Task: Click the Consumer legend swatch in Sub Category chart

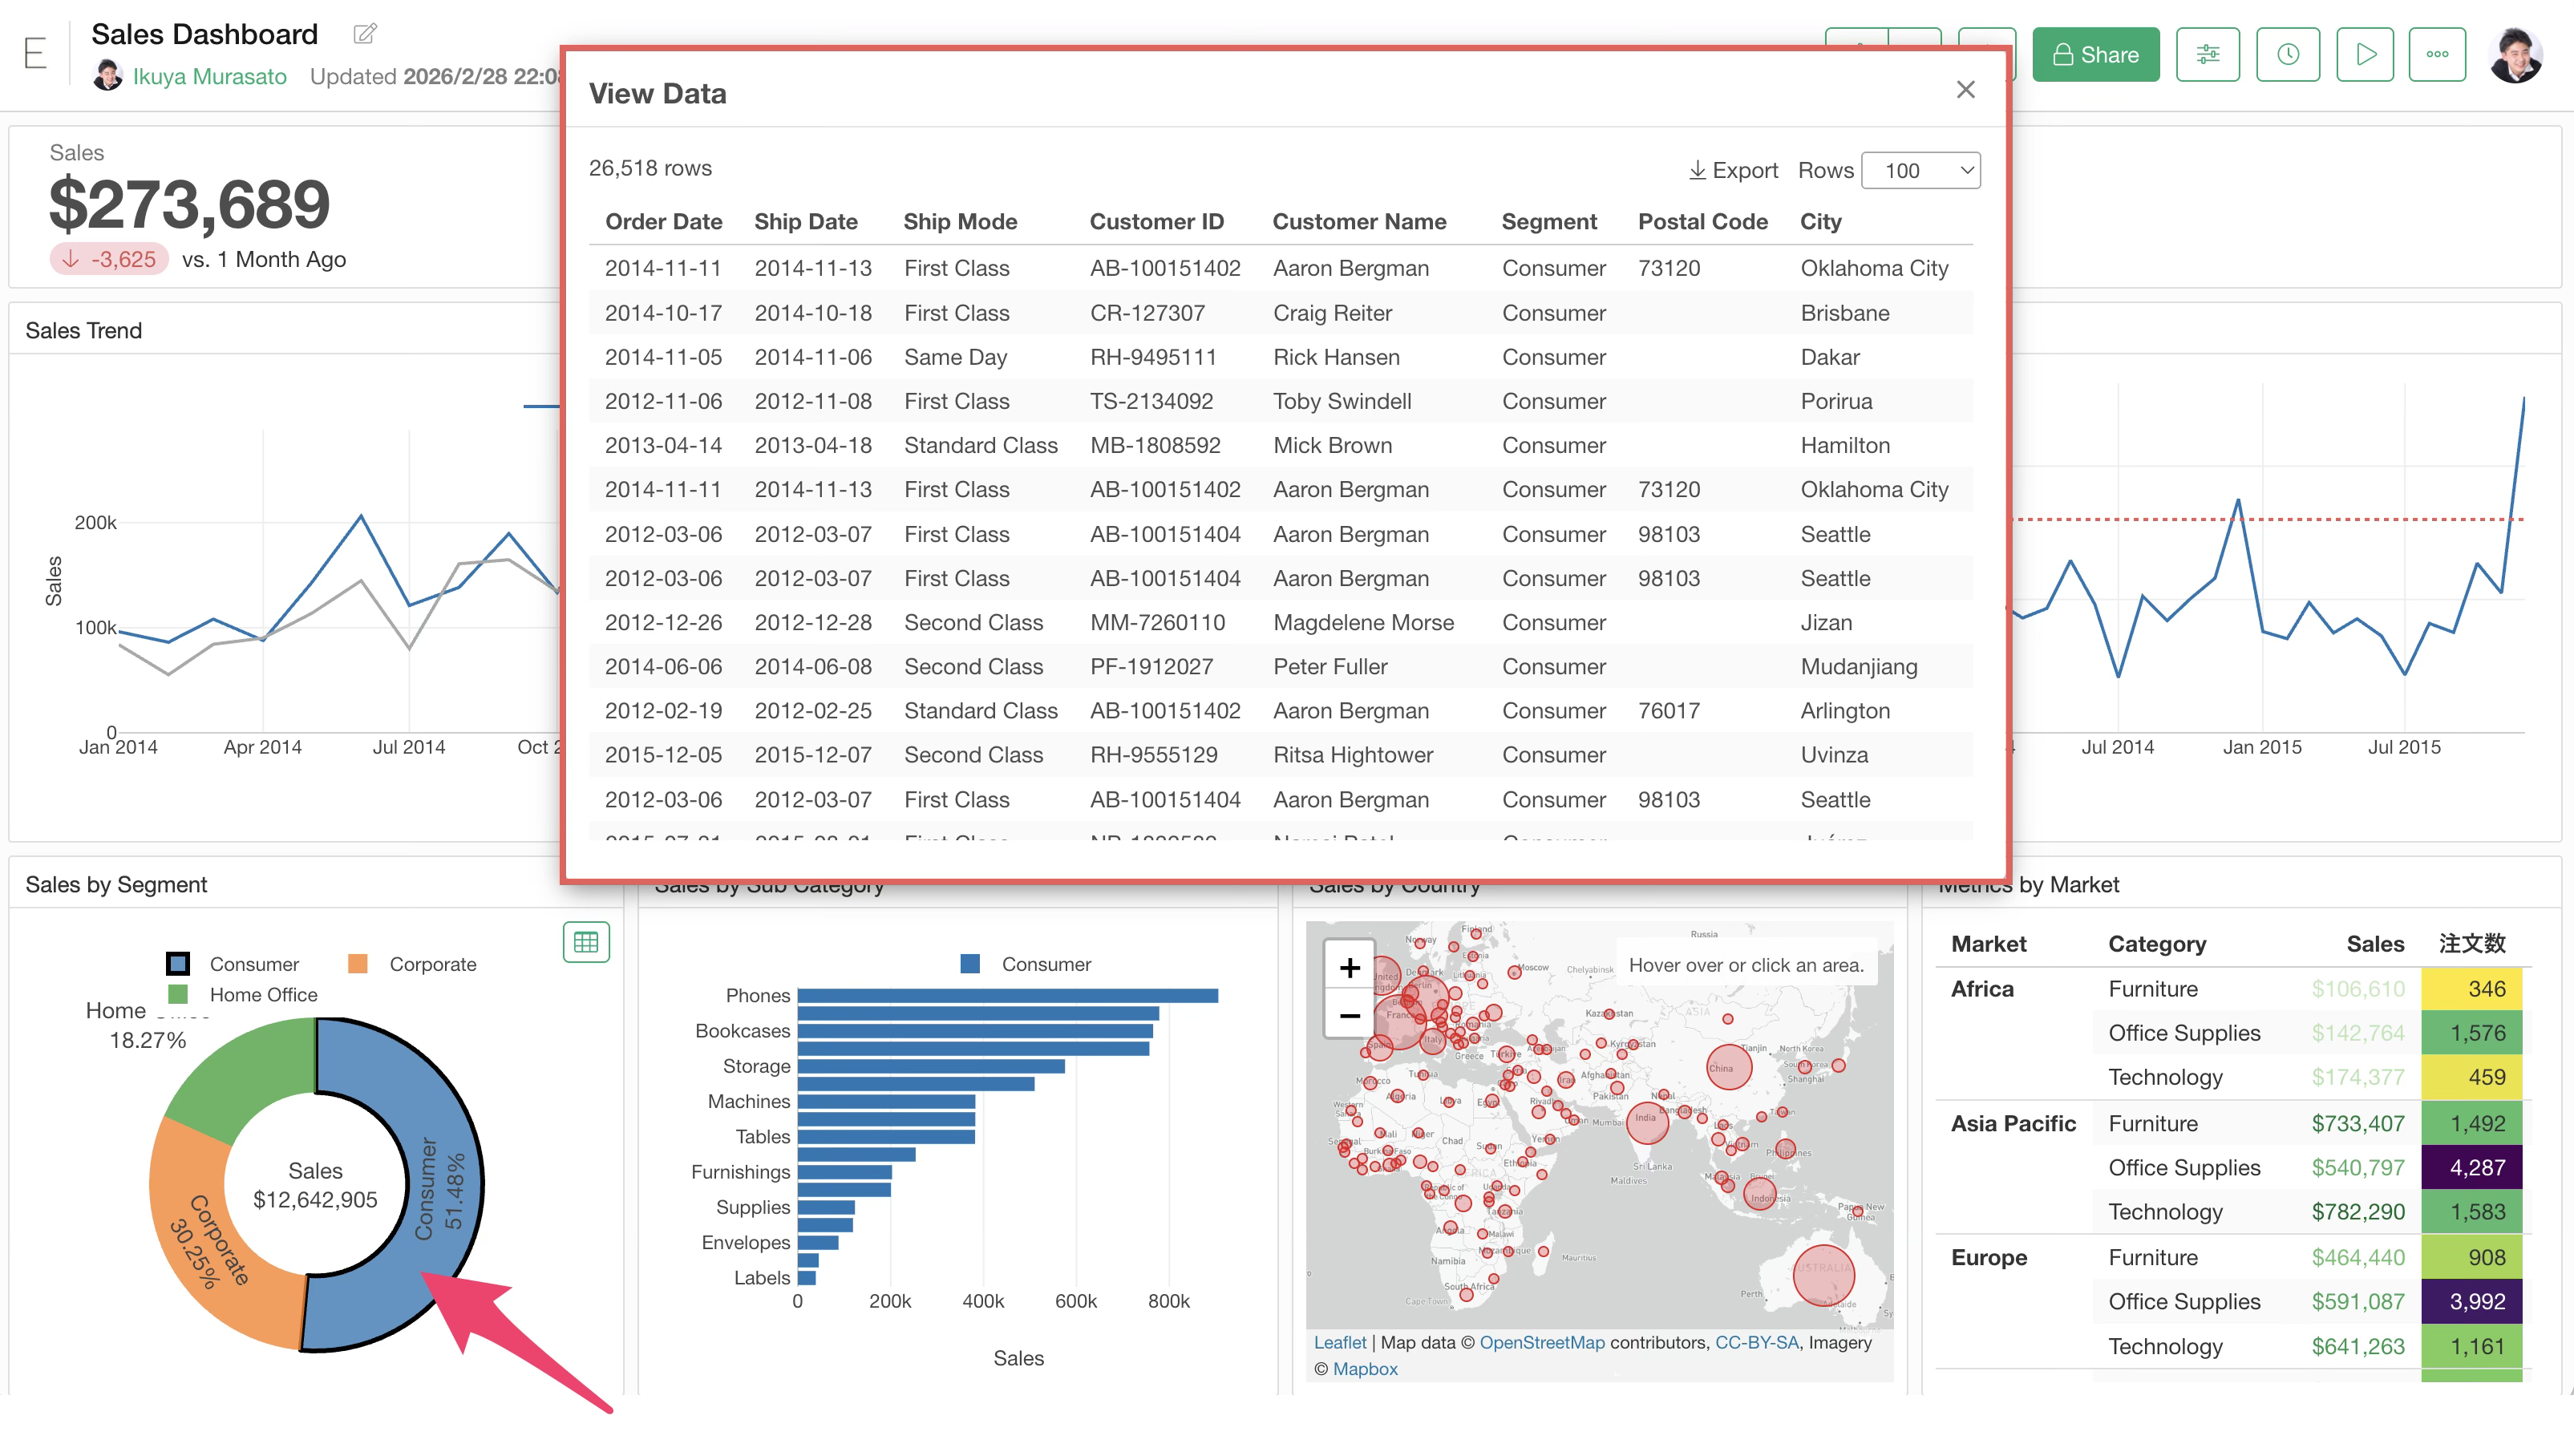Action: [969, 964]
